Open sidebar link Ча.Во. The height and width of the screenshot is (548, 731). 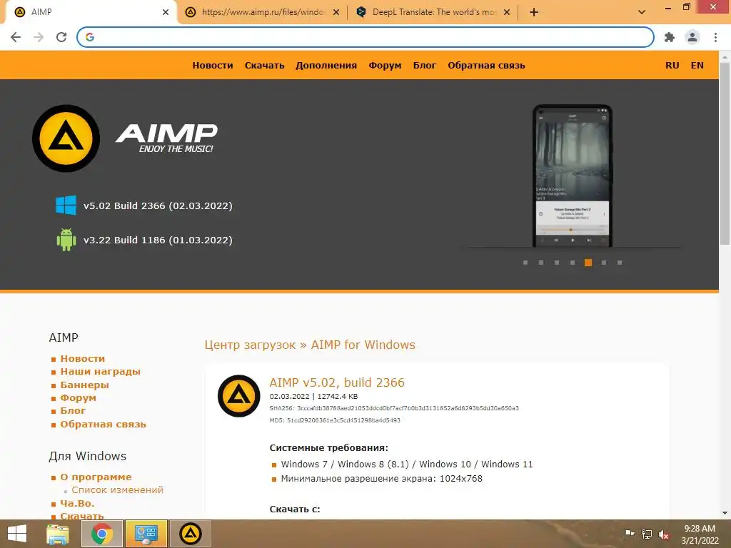click(x=77, y=503)
